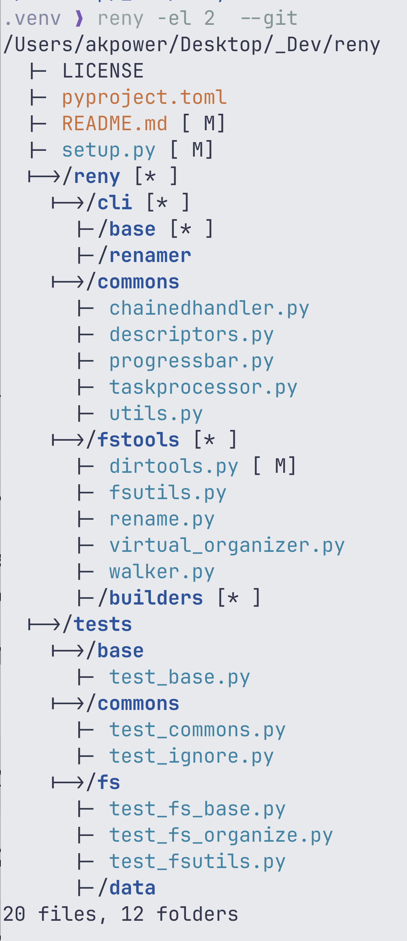407x941 pixels.
Task: Click the [* ] marker beside /fstools
Action: [x=215, y=440]
